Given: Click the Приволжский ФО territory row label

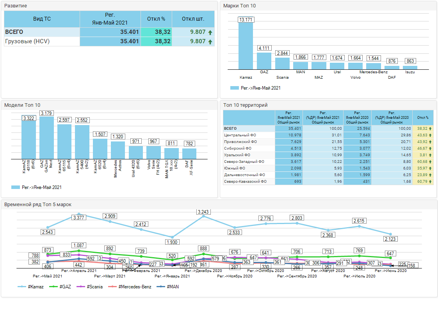Looking at the screenshot, I should click(240, 141).
